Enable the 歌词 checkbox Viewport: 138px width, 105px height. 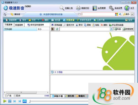[x=15, y=96]
